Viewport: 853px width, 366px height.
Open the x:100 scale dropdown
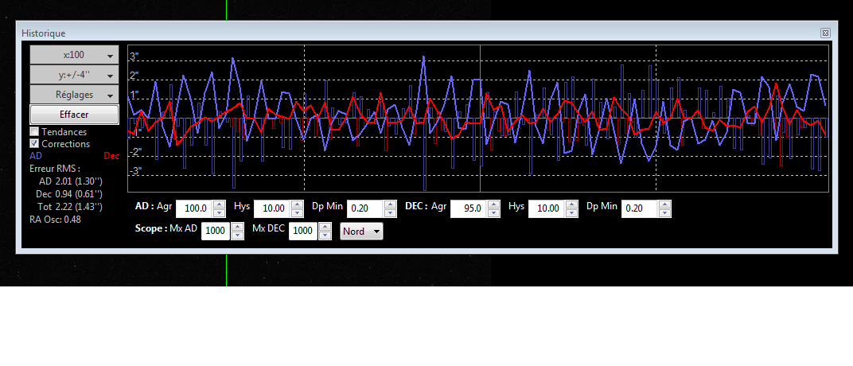[74, 55]
